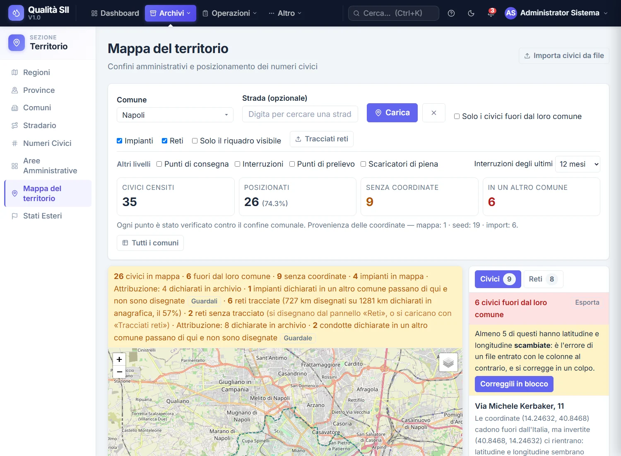Switch to the Civici tab
The image size is (621, 456).
click(498, 279)
